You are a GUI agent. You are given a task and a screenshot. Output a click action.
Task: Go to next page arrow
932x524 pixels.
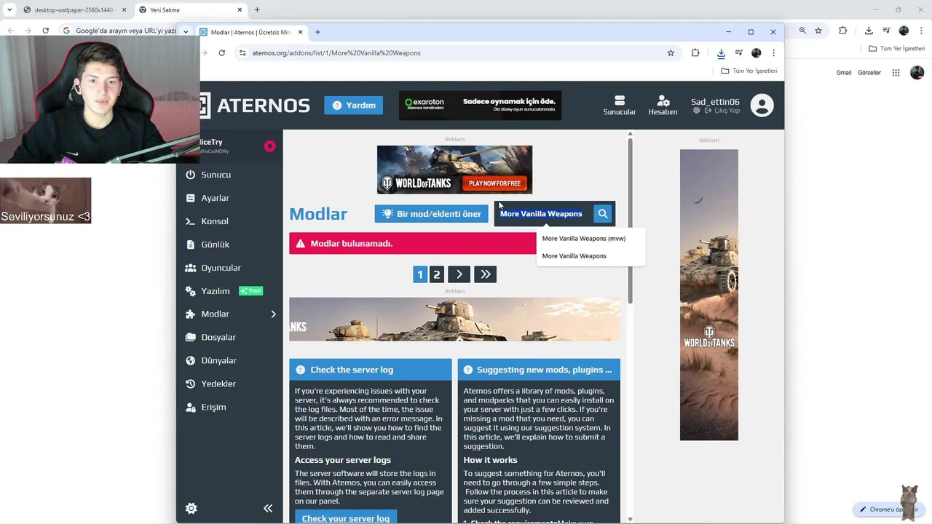pyautogui.click(x=459, y=274)
